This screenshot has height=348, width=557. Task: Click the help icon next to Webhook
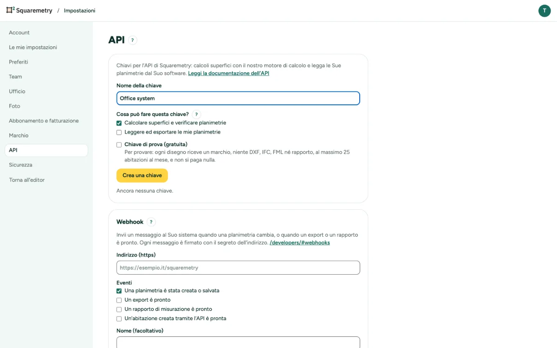coord(151,222)
